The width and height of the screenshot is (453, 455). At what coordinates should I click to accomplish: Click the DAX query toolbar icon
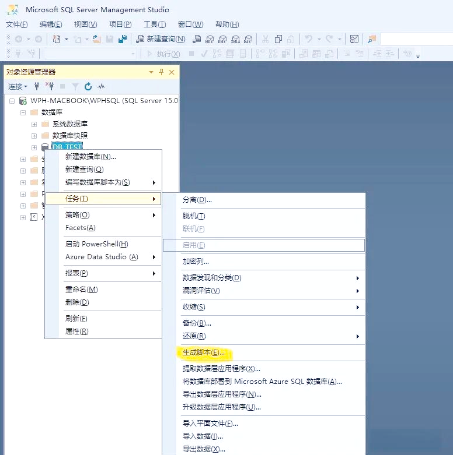point(248,39)
